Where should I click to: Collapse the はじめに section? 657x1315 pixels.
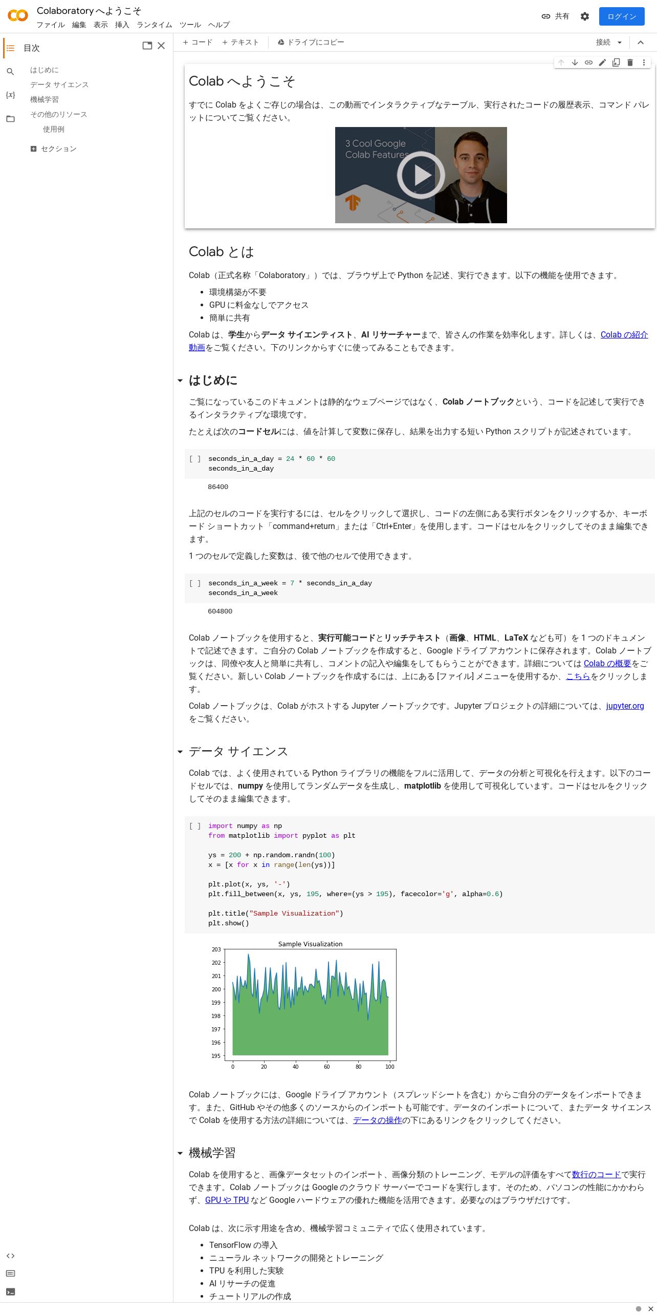(180, 380)
